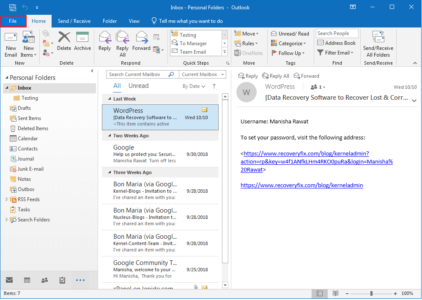Switch to People view in navigation bar
422x300 pixels.
click(45, 280)
